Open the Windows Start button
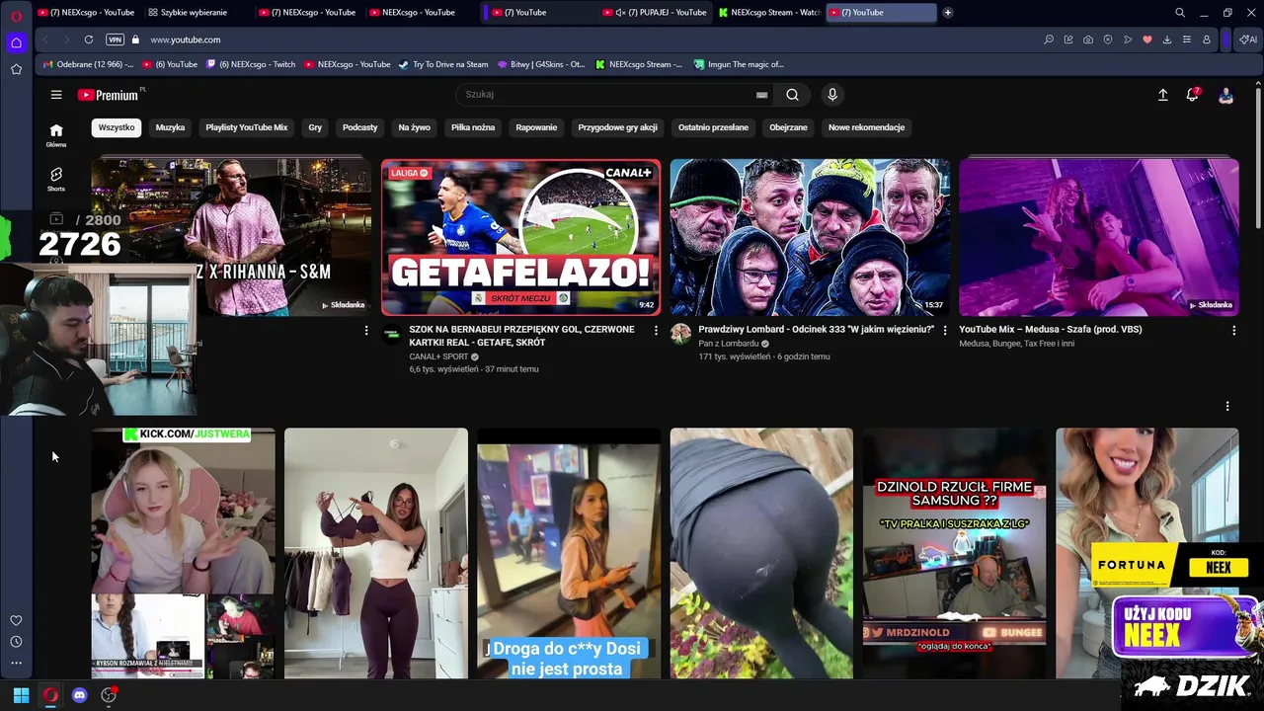 (x=21, y=695)
